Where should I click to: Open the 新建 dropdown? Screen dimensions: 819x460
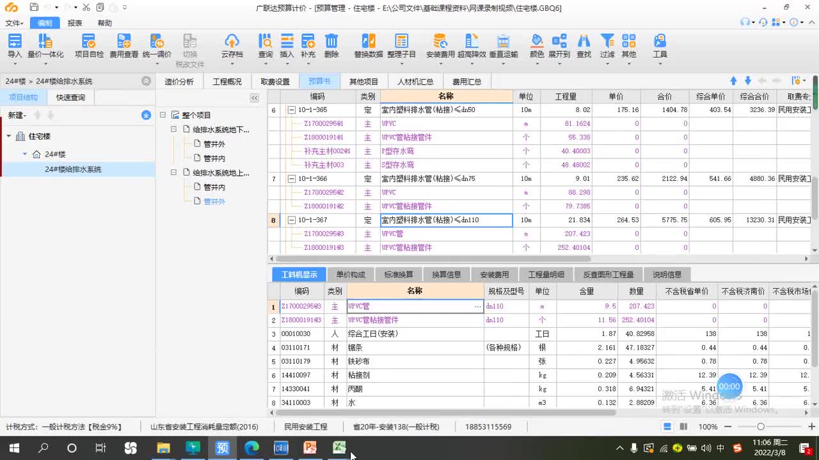(x=17, y=115)
